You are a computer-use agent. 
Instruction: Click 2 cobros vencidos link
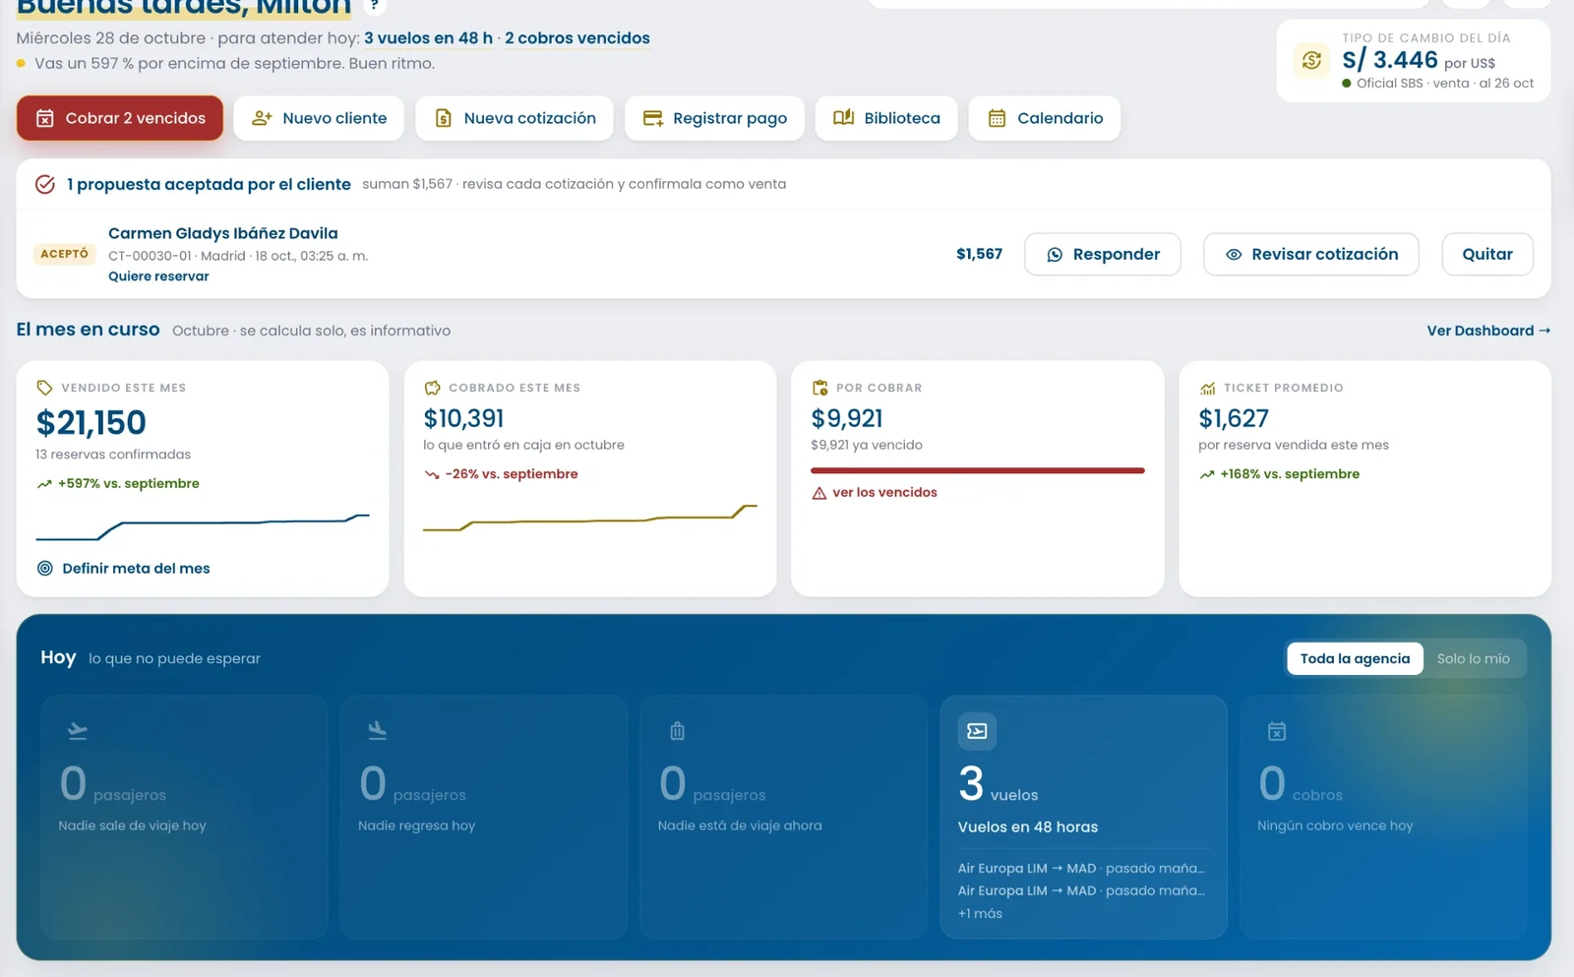577,38
